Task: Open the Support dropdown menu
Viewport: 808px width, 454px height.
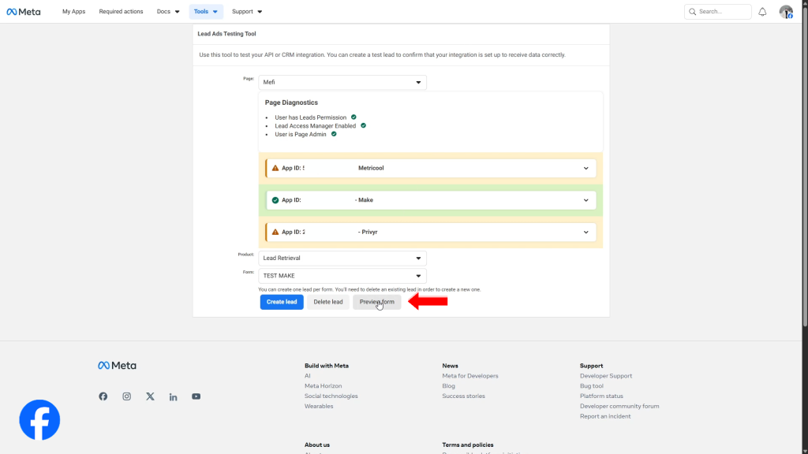Action: 247,11
